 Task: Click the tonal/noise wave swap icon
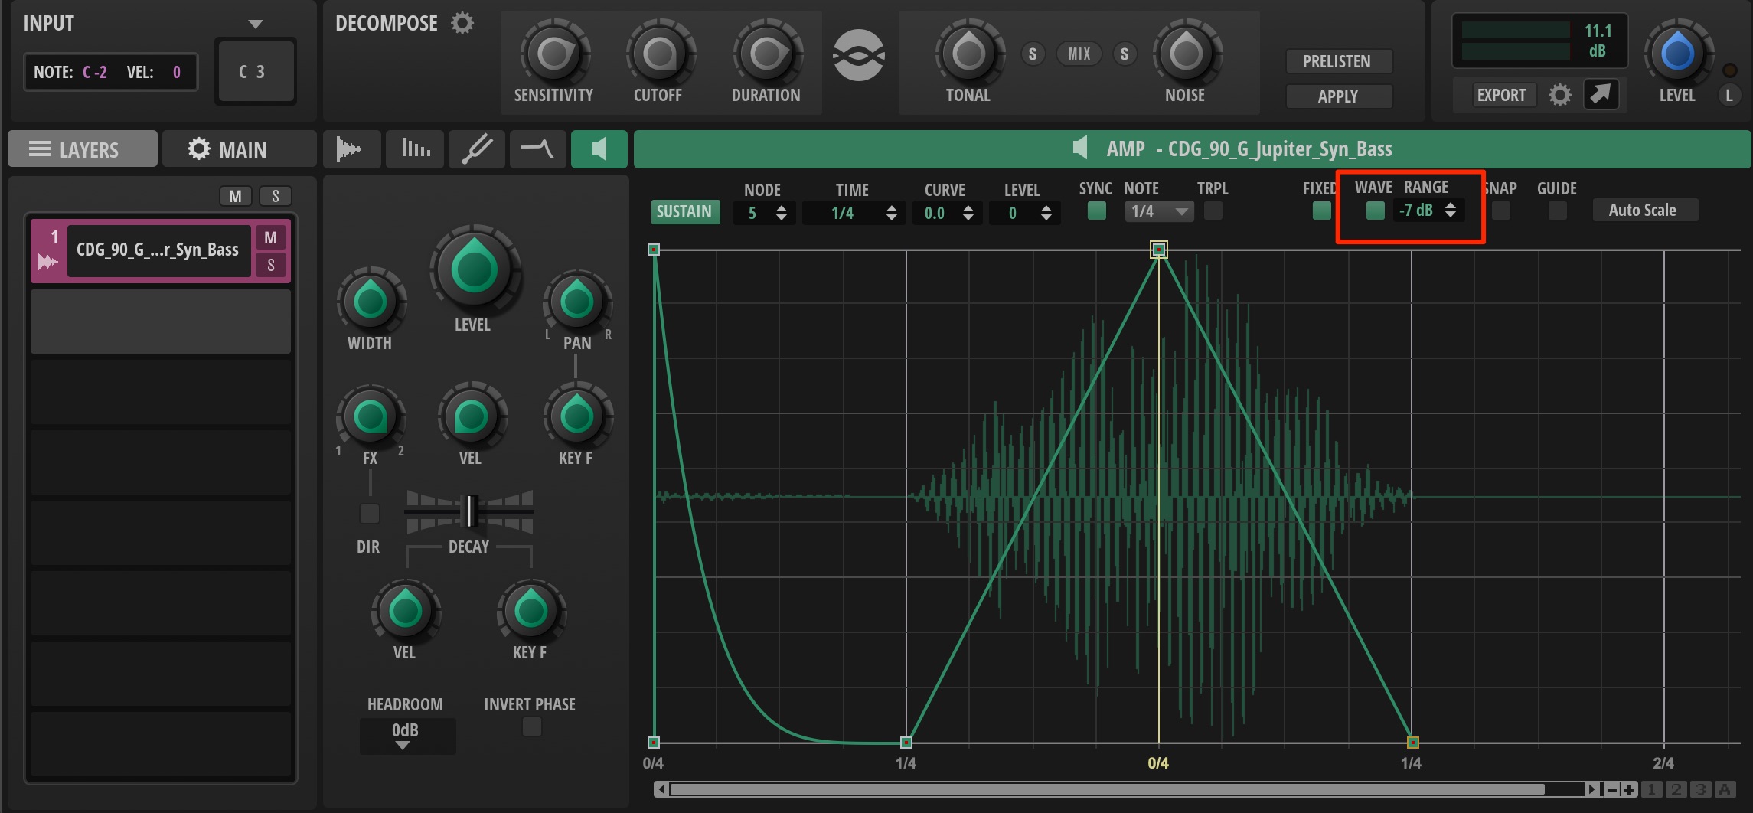point(859,55)
